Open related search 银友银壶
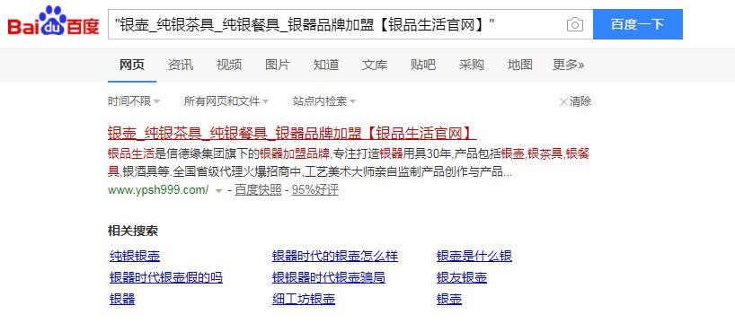The height and width of the screenshot is (332, 735). [462, 277]
